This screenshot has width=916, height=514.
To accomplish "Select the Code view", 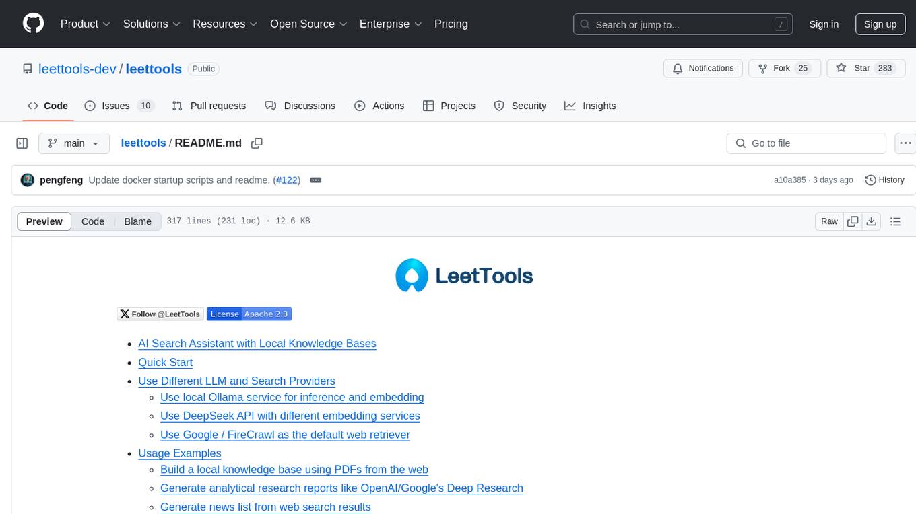I will click(x=93, y=221).
